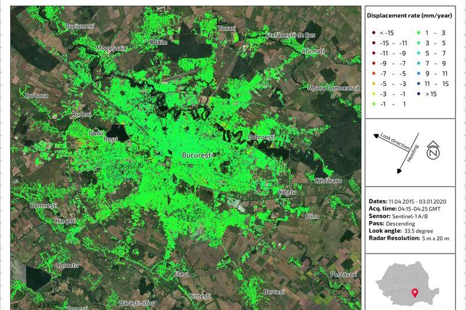Click the red location pin on Romania inset
This screenshot has width=466, height=310.
[x=414, y=293]
